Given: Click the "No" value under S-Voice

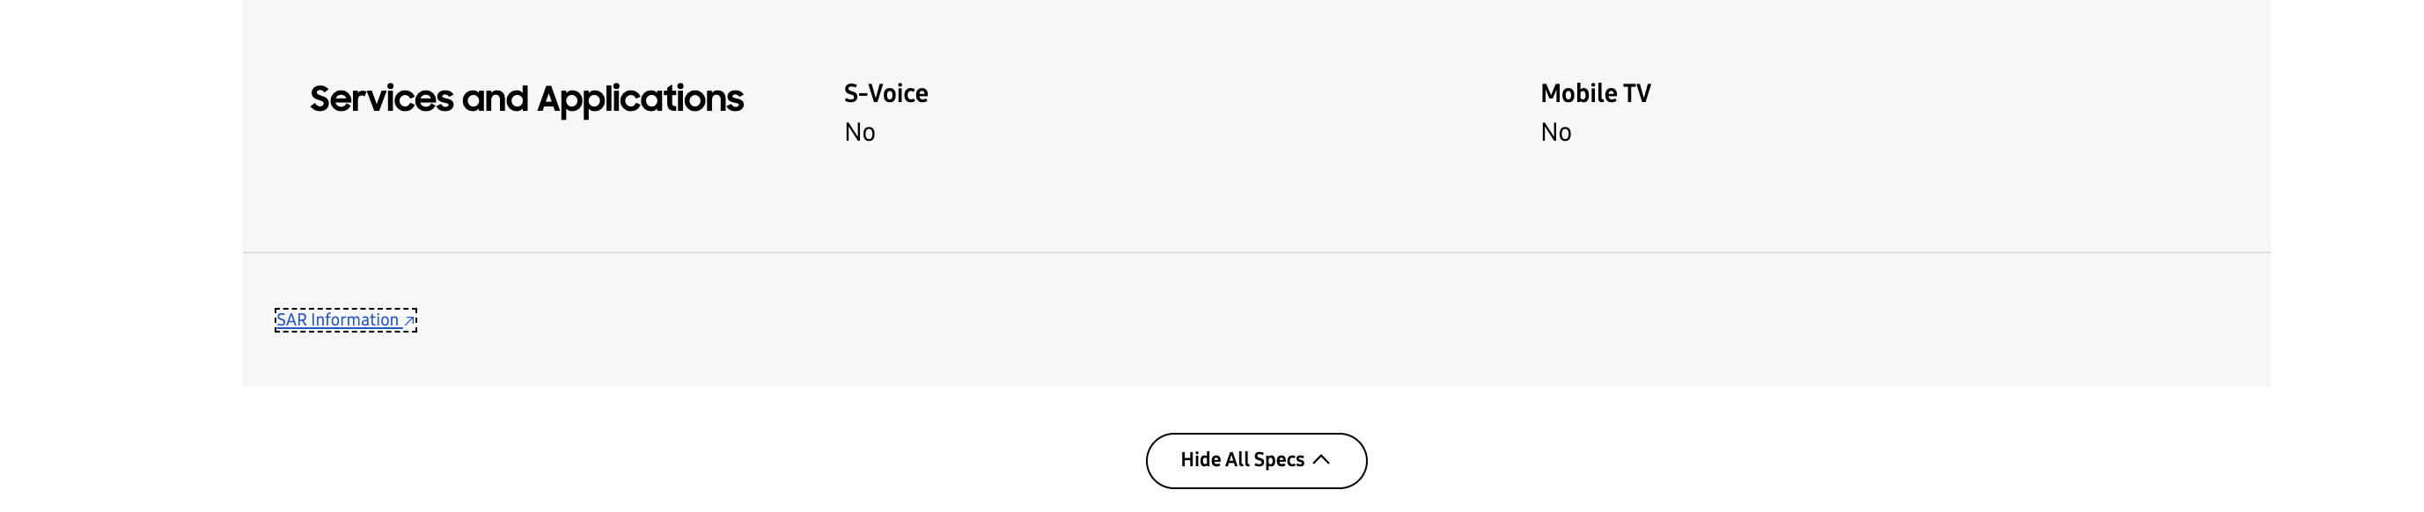Looking at the screenshot, I should coord(859,133).
